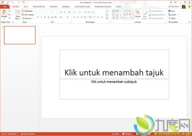
Task: Open the Tataletak layout dropdown
Action: tap(28, 11)
